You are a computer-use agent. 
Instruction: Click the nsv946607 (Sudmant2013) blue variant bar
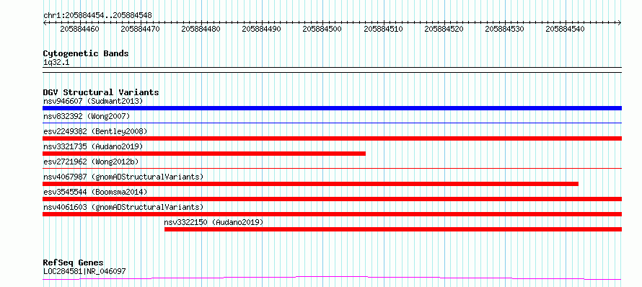click(332, 108)
